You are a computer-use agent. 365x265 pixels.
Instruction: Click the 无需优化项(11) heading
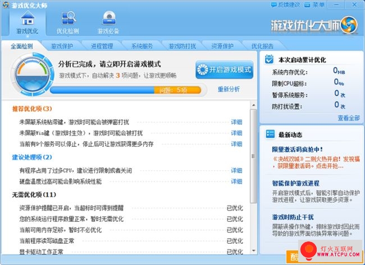click(x=34, y=194)
